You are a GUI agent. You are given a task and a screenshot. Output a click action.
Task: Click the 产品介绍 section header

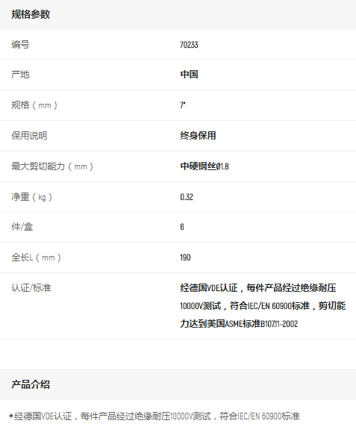31,384
